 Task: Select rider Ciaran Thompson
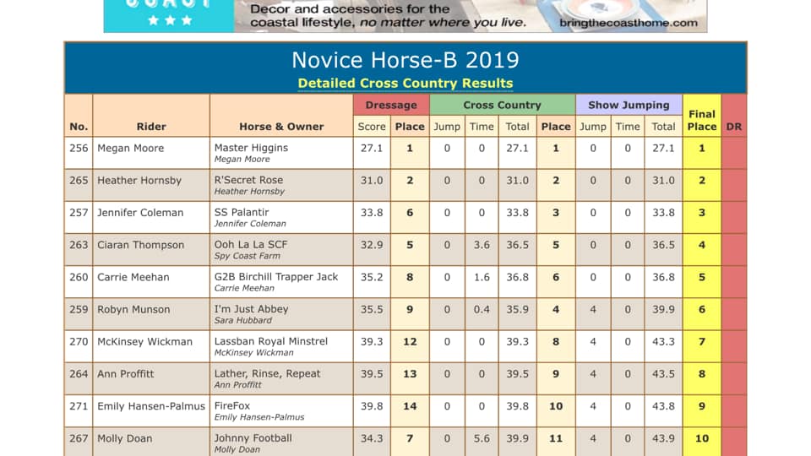[141, 245]
